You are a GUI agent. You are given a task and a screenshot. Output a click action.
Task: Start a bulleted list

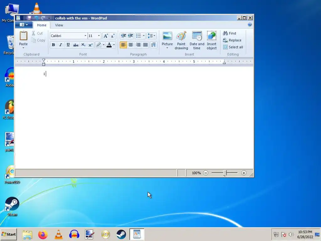click(x=139, y=36)
